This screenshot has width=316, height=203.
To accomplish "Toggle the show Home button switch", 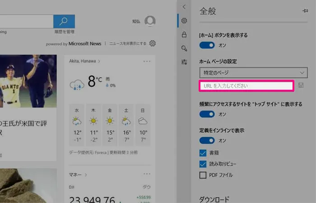I will 207,45.
